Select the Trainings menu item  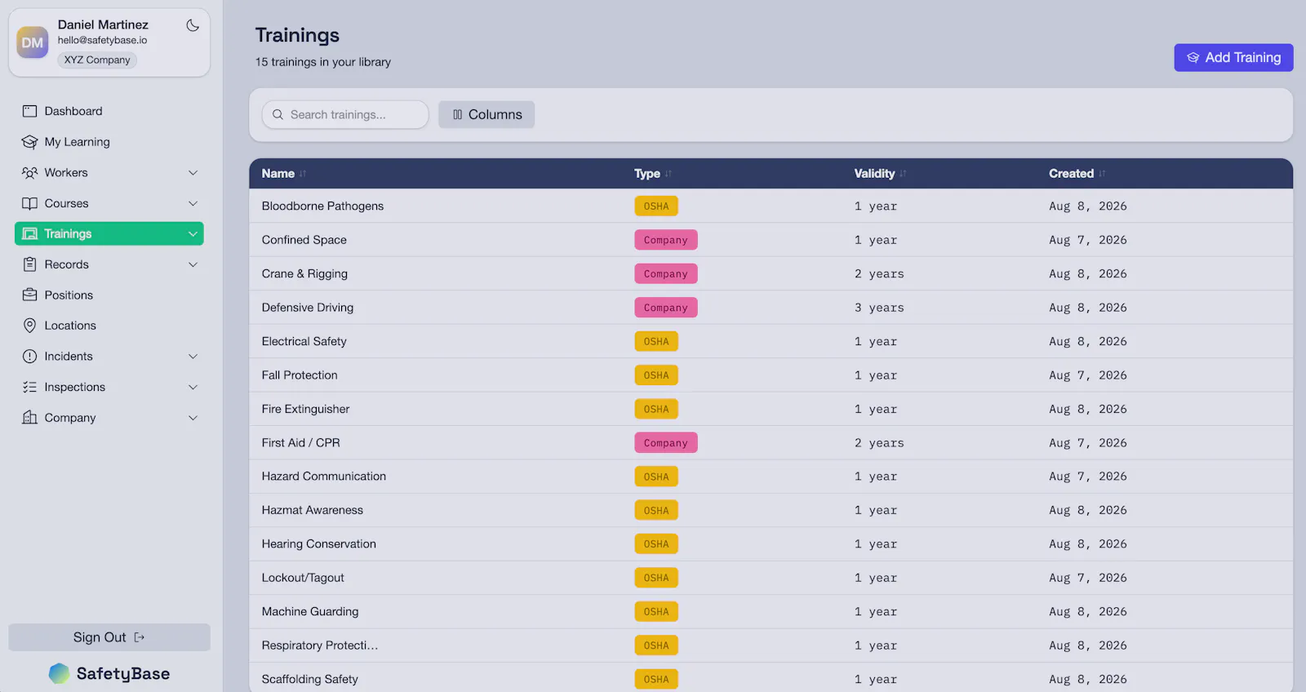(109, 233)
